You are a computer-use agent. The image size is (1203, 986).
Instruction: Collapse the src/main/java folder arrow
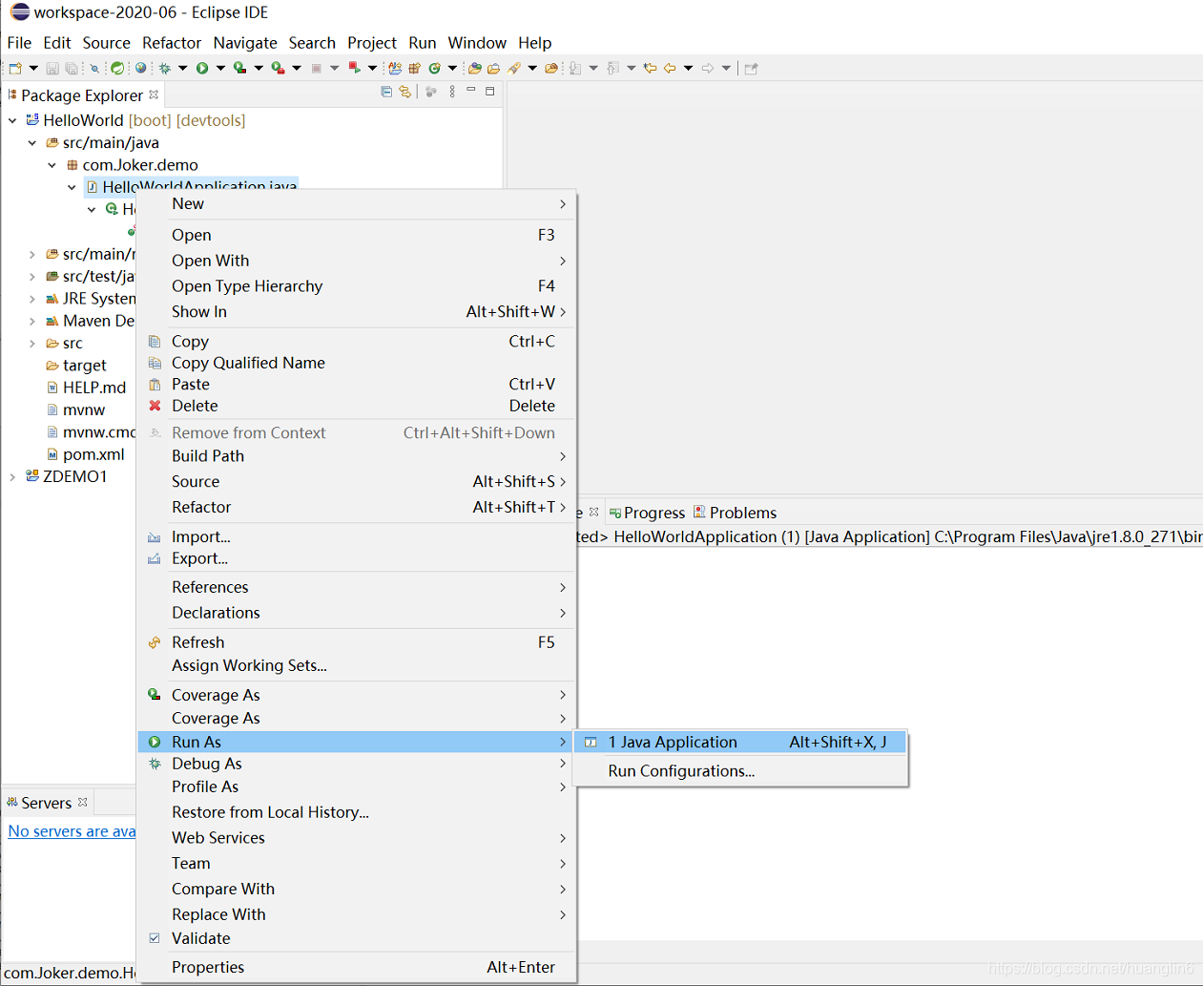click(x=32, y=142)
